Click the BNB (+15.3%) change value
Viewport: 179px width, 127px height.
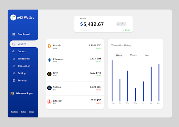(x=98, y=75)
